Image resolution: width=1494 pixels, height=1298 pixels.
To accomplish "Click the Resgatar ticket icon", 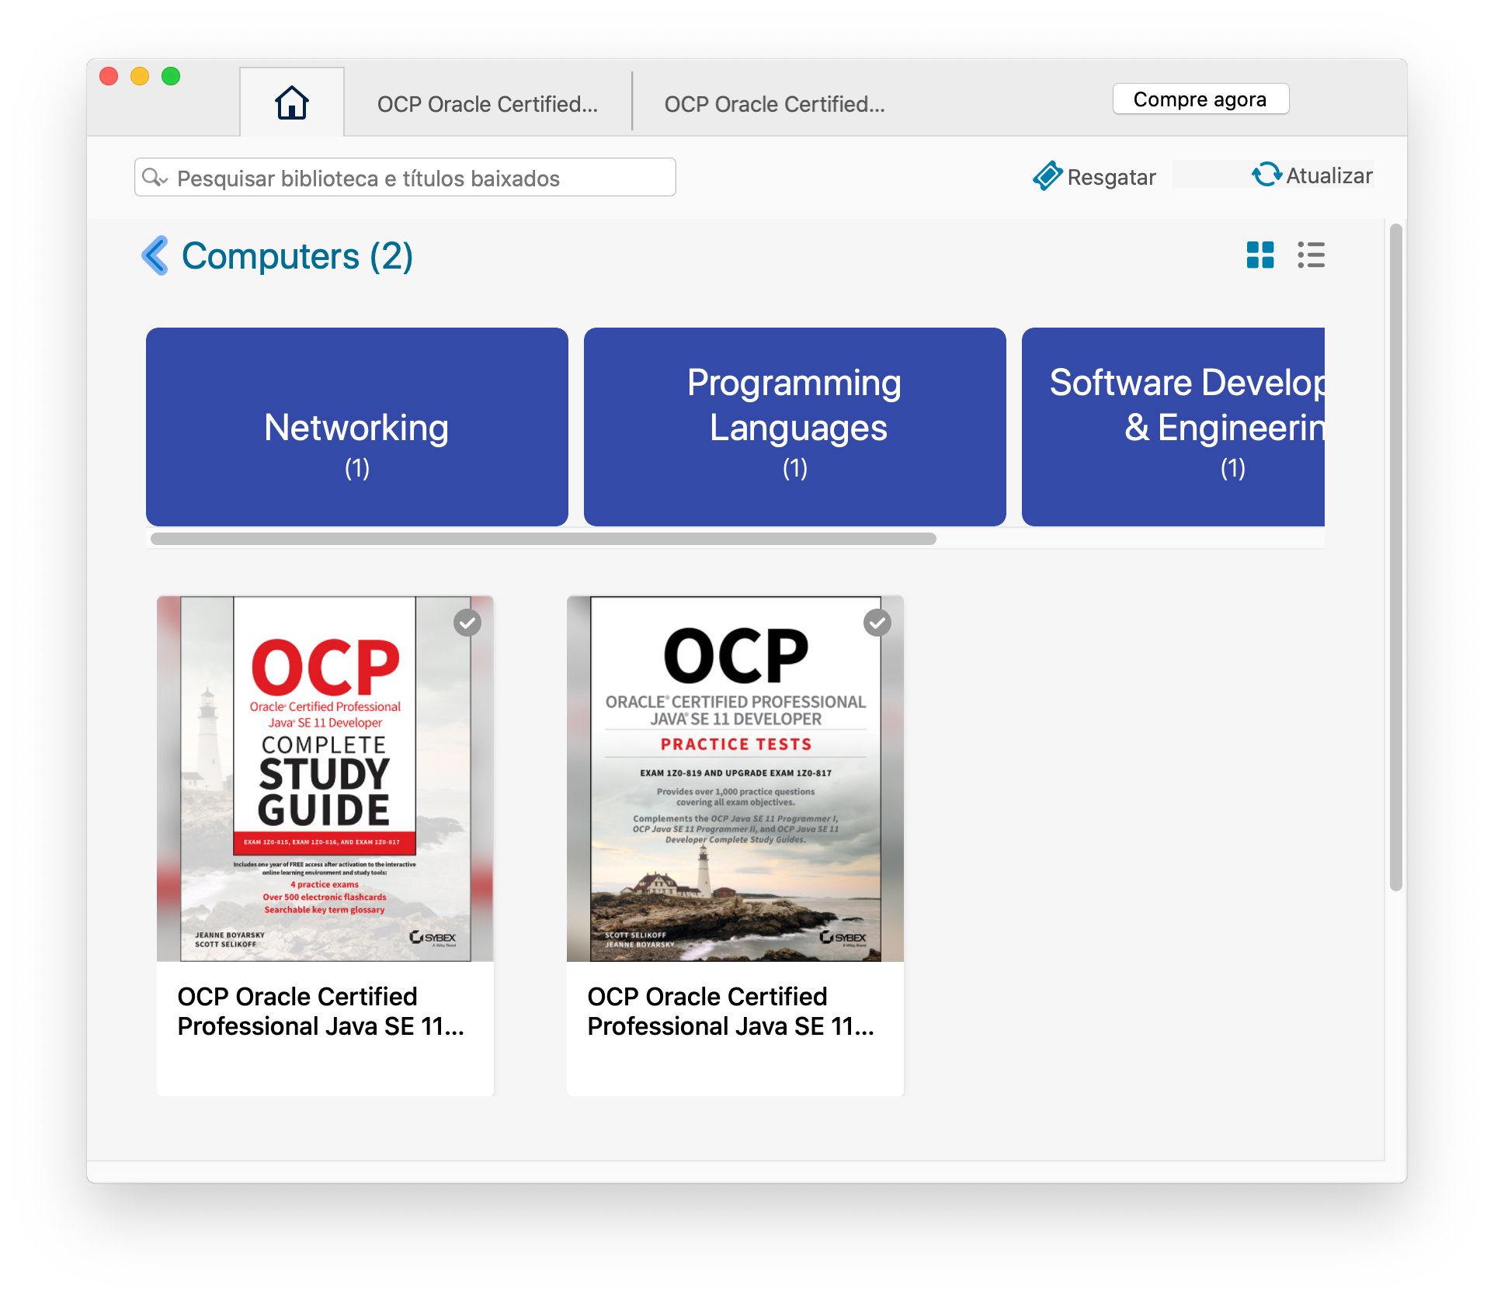I will [1047, 176].
